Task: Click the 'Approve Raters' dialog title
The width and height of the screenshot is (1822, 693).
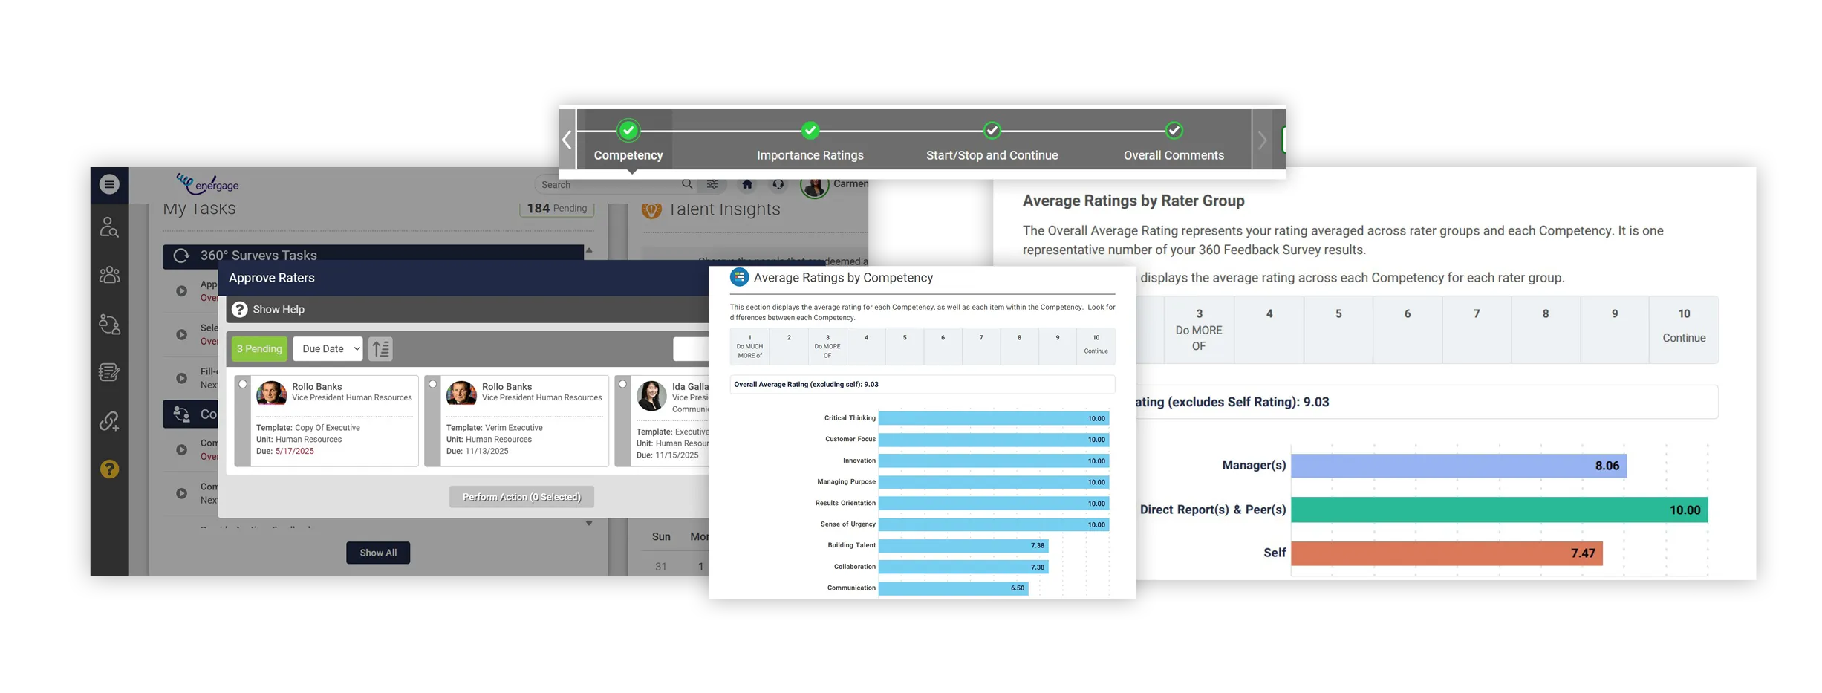Action: click(272, 278)
